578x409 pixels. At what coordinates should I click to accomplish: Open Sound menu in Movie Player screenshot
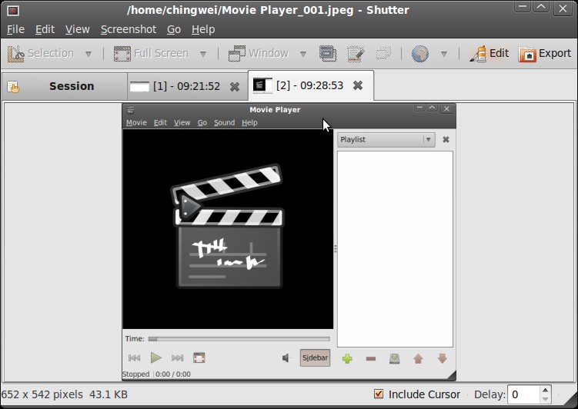(224, 122)
